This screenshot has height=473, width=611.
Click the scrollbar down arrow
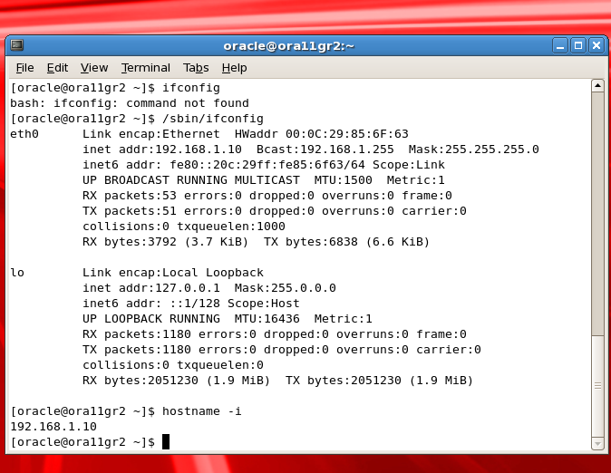pos(597,443)
